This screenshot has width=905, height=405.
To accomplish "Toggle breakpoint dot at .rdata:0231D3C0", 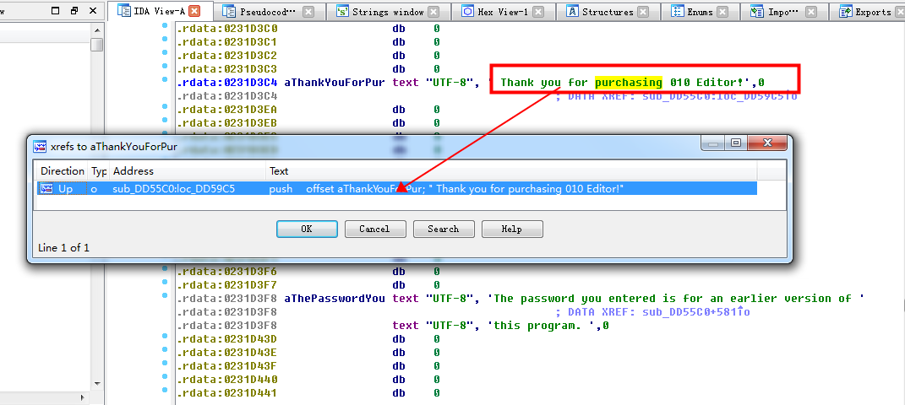I will (x=165, y=26).
